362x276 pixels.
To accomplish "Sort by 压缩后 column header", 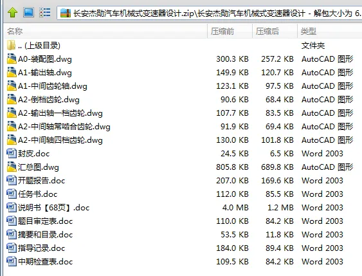I will tap(267, 31).
